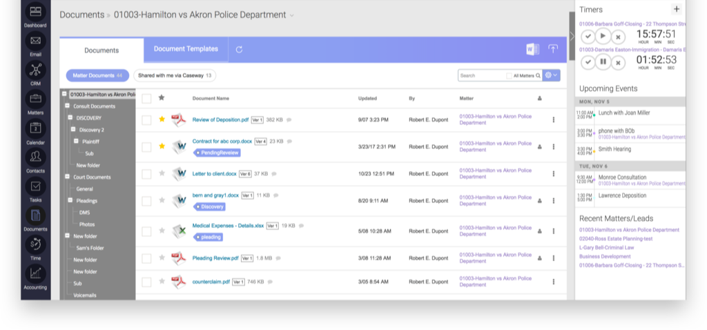The width and height of the screenshot is (707, 330).
Task: Collapse the 01003-Hamilton vs Akron root folder
Action: [x=64, y=94]
